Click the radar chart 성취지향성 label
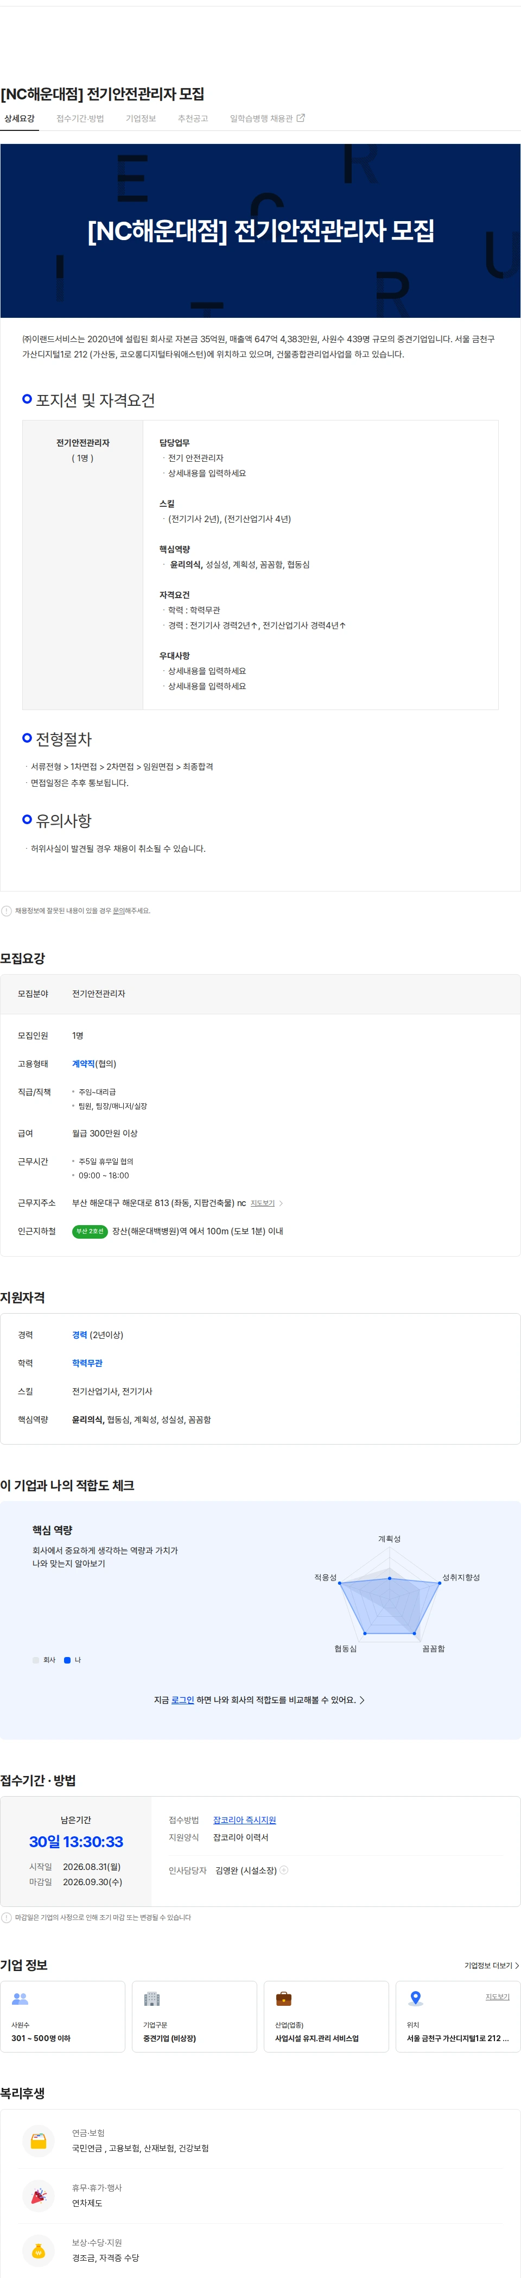The width and height of the screenshot is (521, 2278). click(x=461, y=1578)
